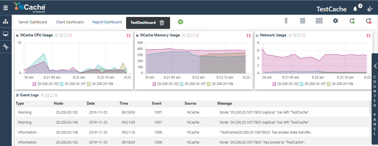The image size is (378, 146).
Task: Switch to single-column layout
Action: [x=286, y=21]
